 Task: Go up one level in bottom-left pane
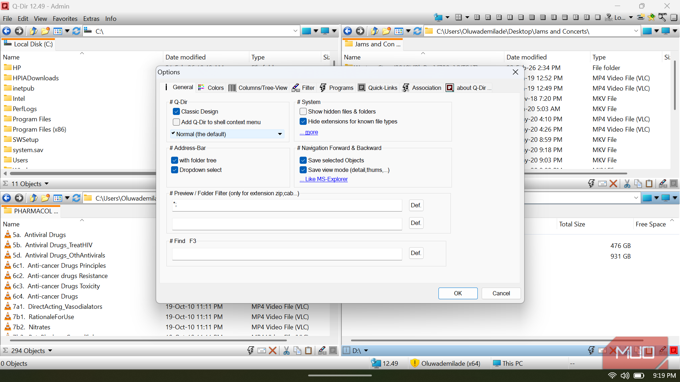click(x=33, y=198)
